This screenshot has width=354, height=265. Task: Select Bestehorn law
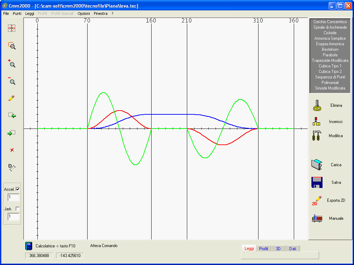click(x=330, y=49)
